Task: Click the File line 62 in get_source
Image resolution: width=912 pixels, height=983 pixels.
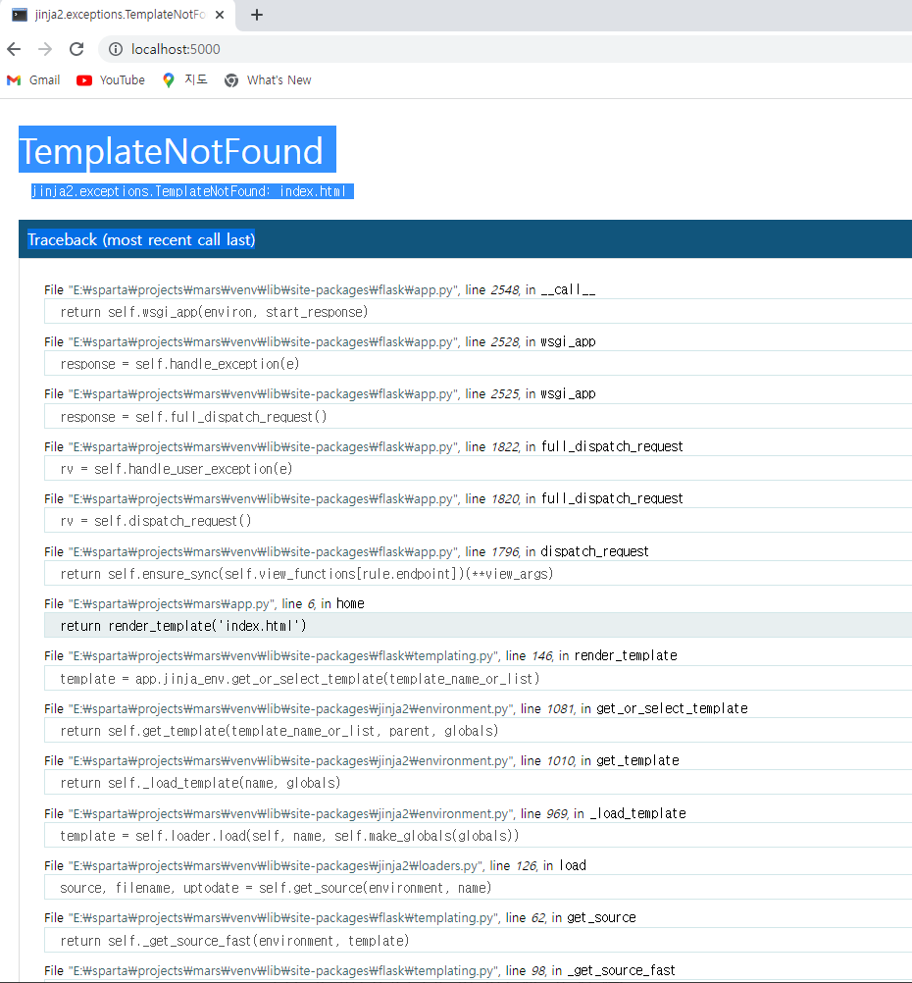Action: tap(339, 918)
